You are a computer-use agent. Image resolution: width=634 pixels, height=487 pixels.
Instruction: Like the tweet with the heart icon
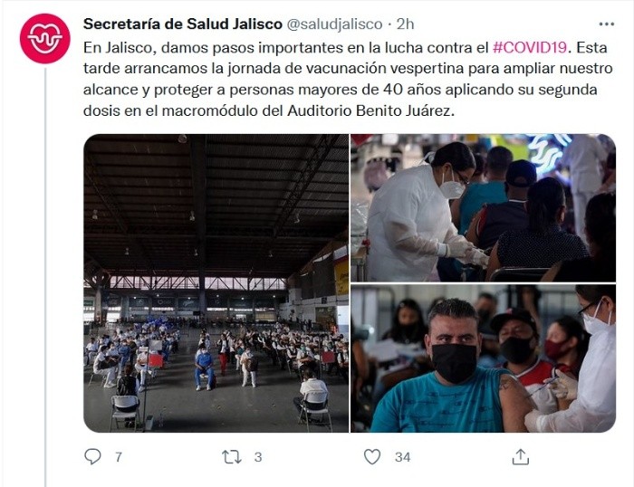372,457
